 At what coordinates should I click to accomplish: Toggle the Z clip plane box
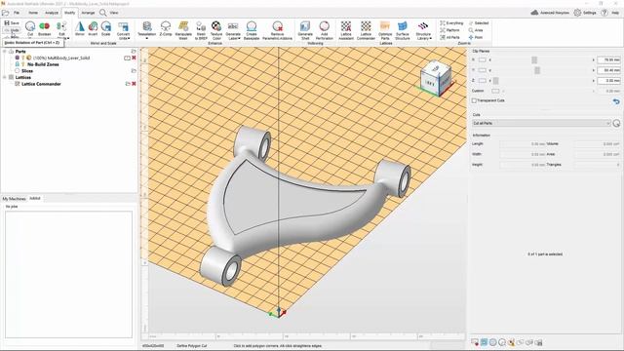click(483, 80)
